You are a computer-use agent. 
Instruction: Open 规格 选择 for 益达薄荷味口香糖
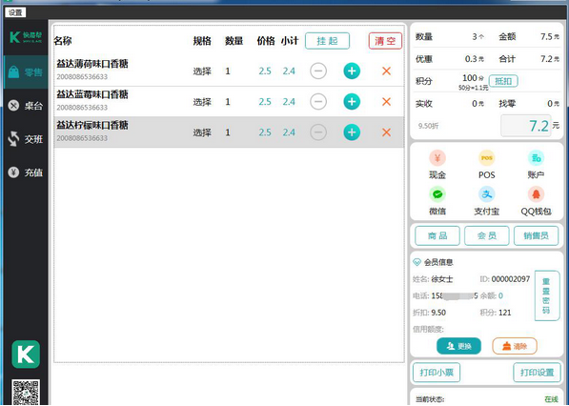[202, 71]
